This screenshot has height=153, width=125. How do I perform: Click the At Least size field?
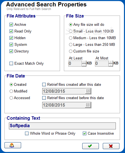point(75,64)
